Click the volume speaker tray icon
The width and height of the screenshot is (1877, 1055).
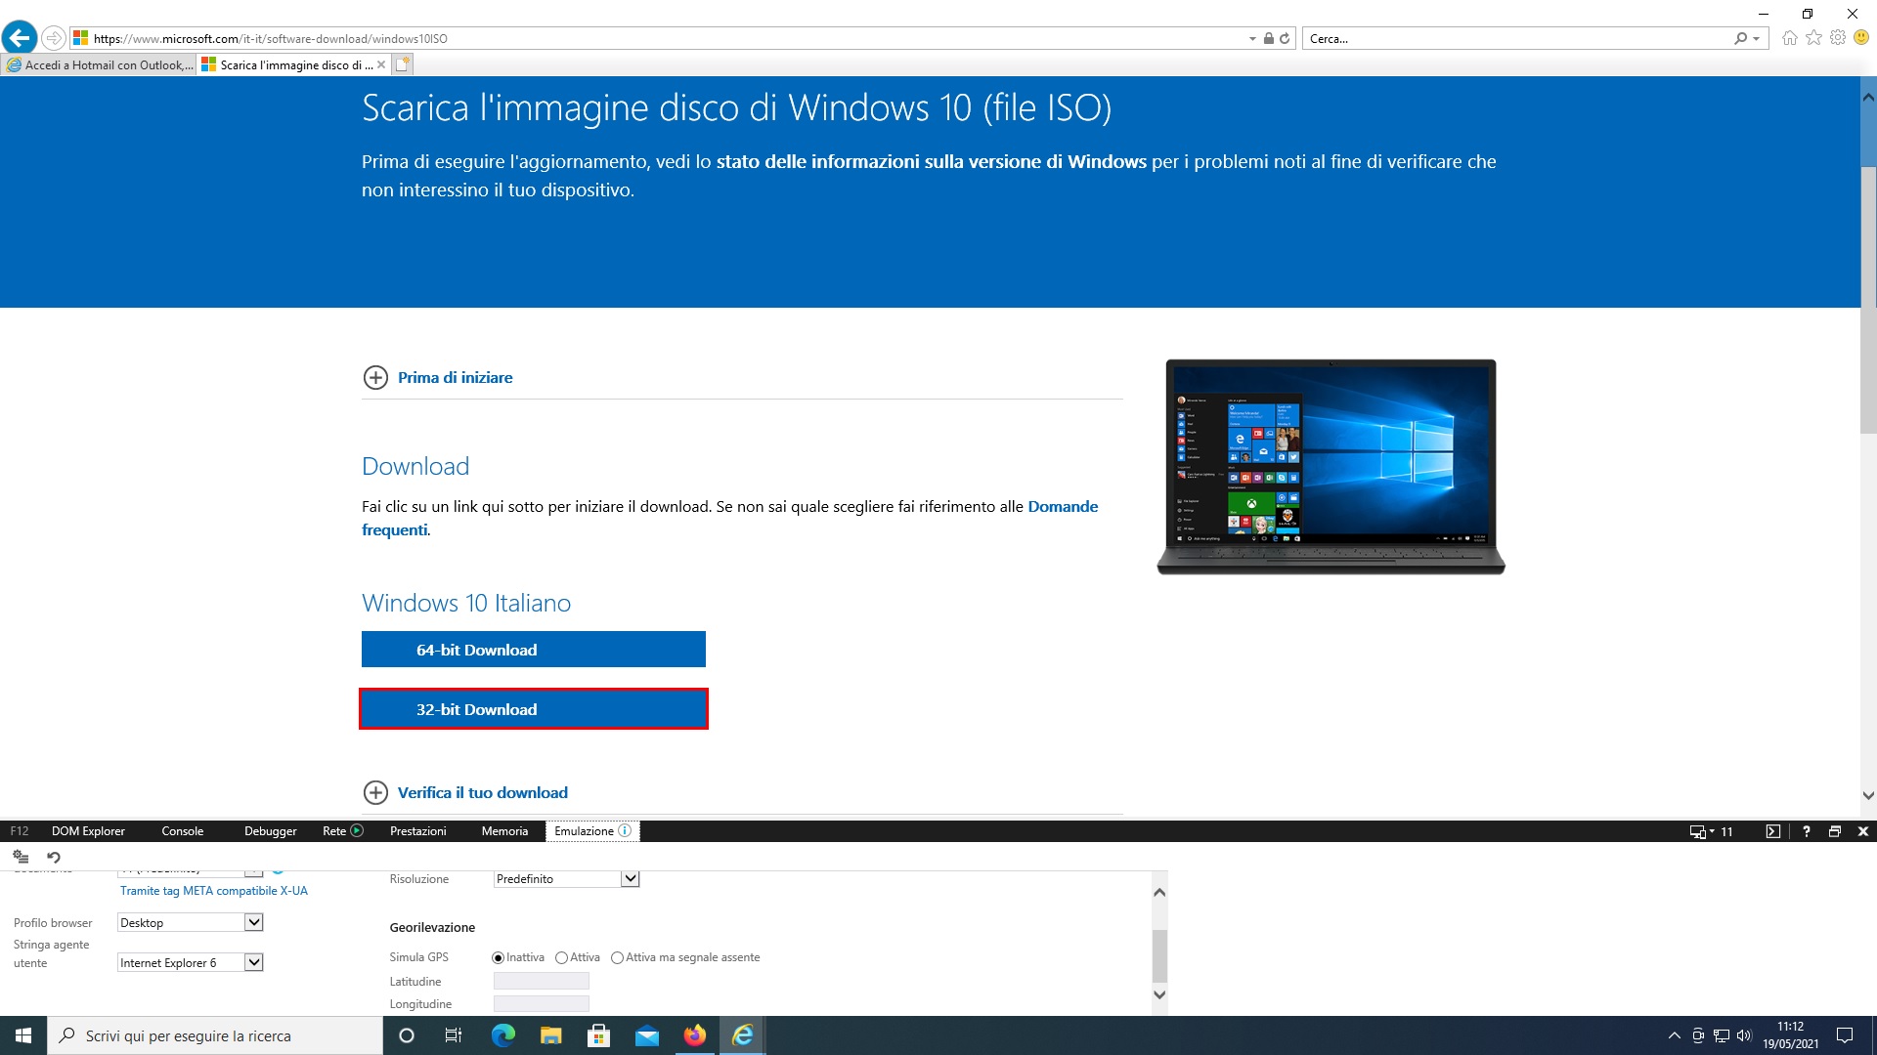[1744, 1035]
